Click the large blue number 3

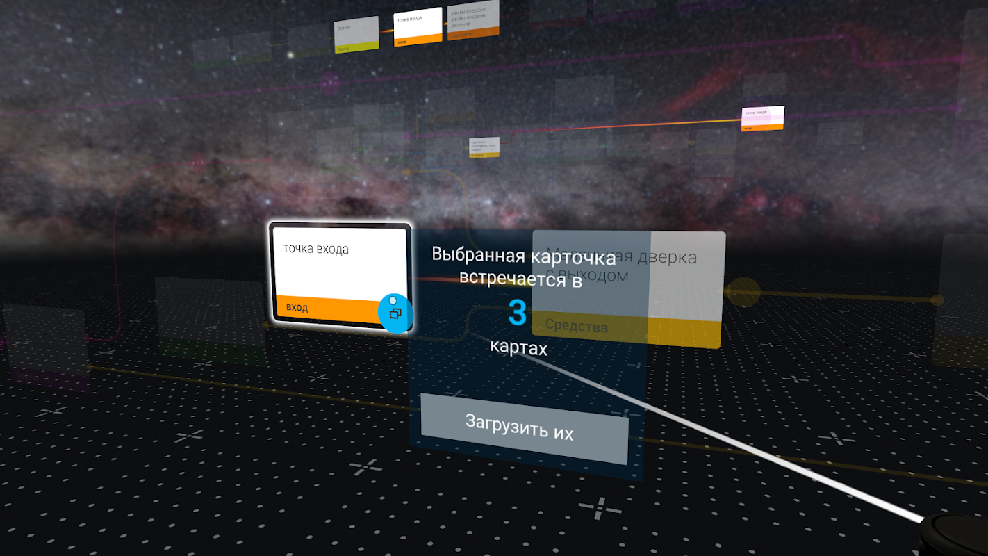[x=517, y=313]
